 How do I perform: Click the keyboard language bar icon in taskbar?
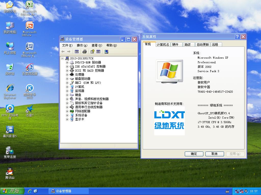227,191
